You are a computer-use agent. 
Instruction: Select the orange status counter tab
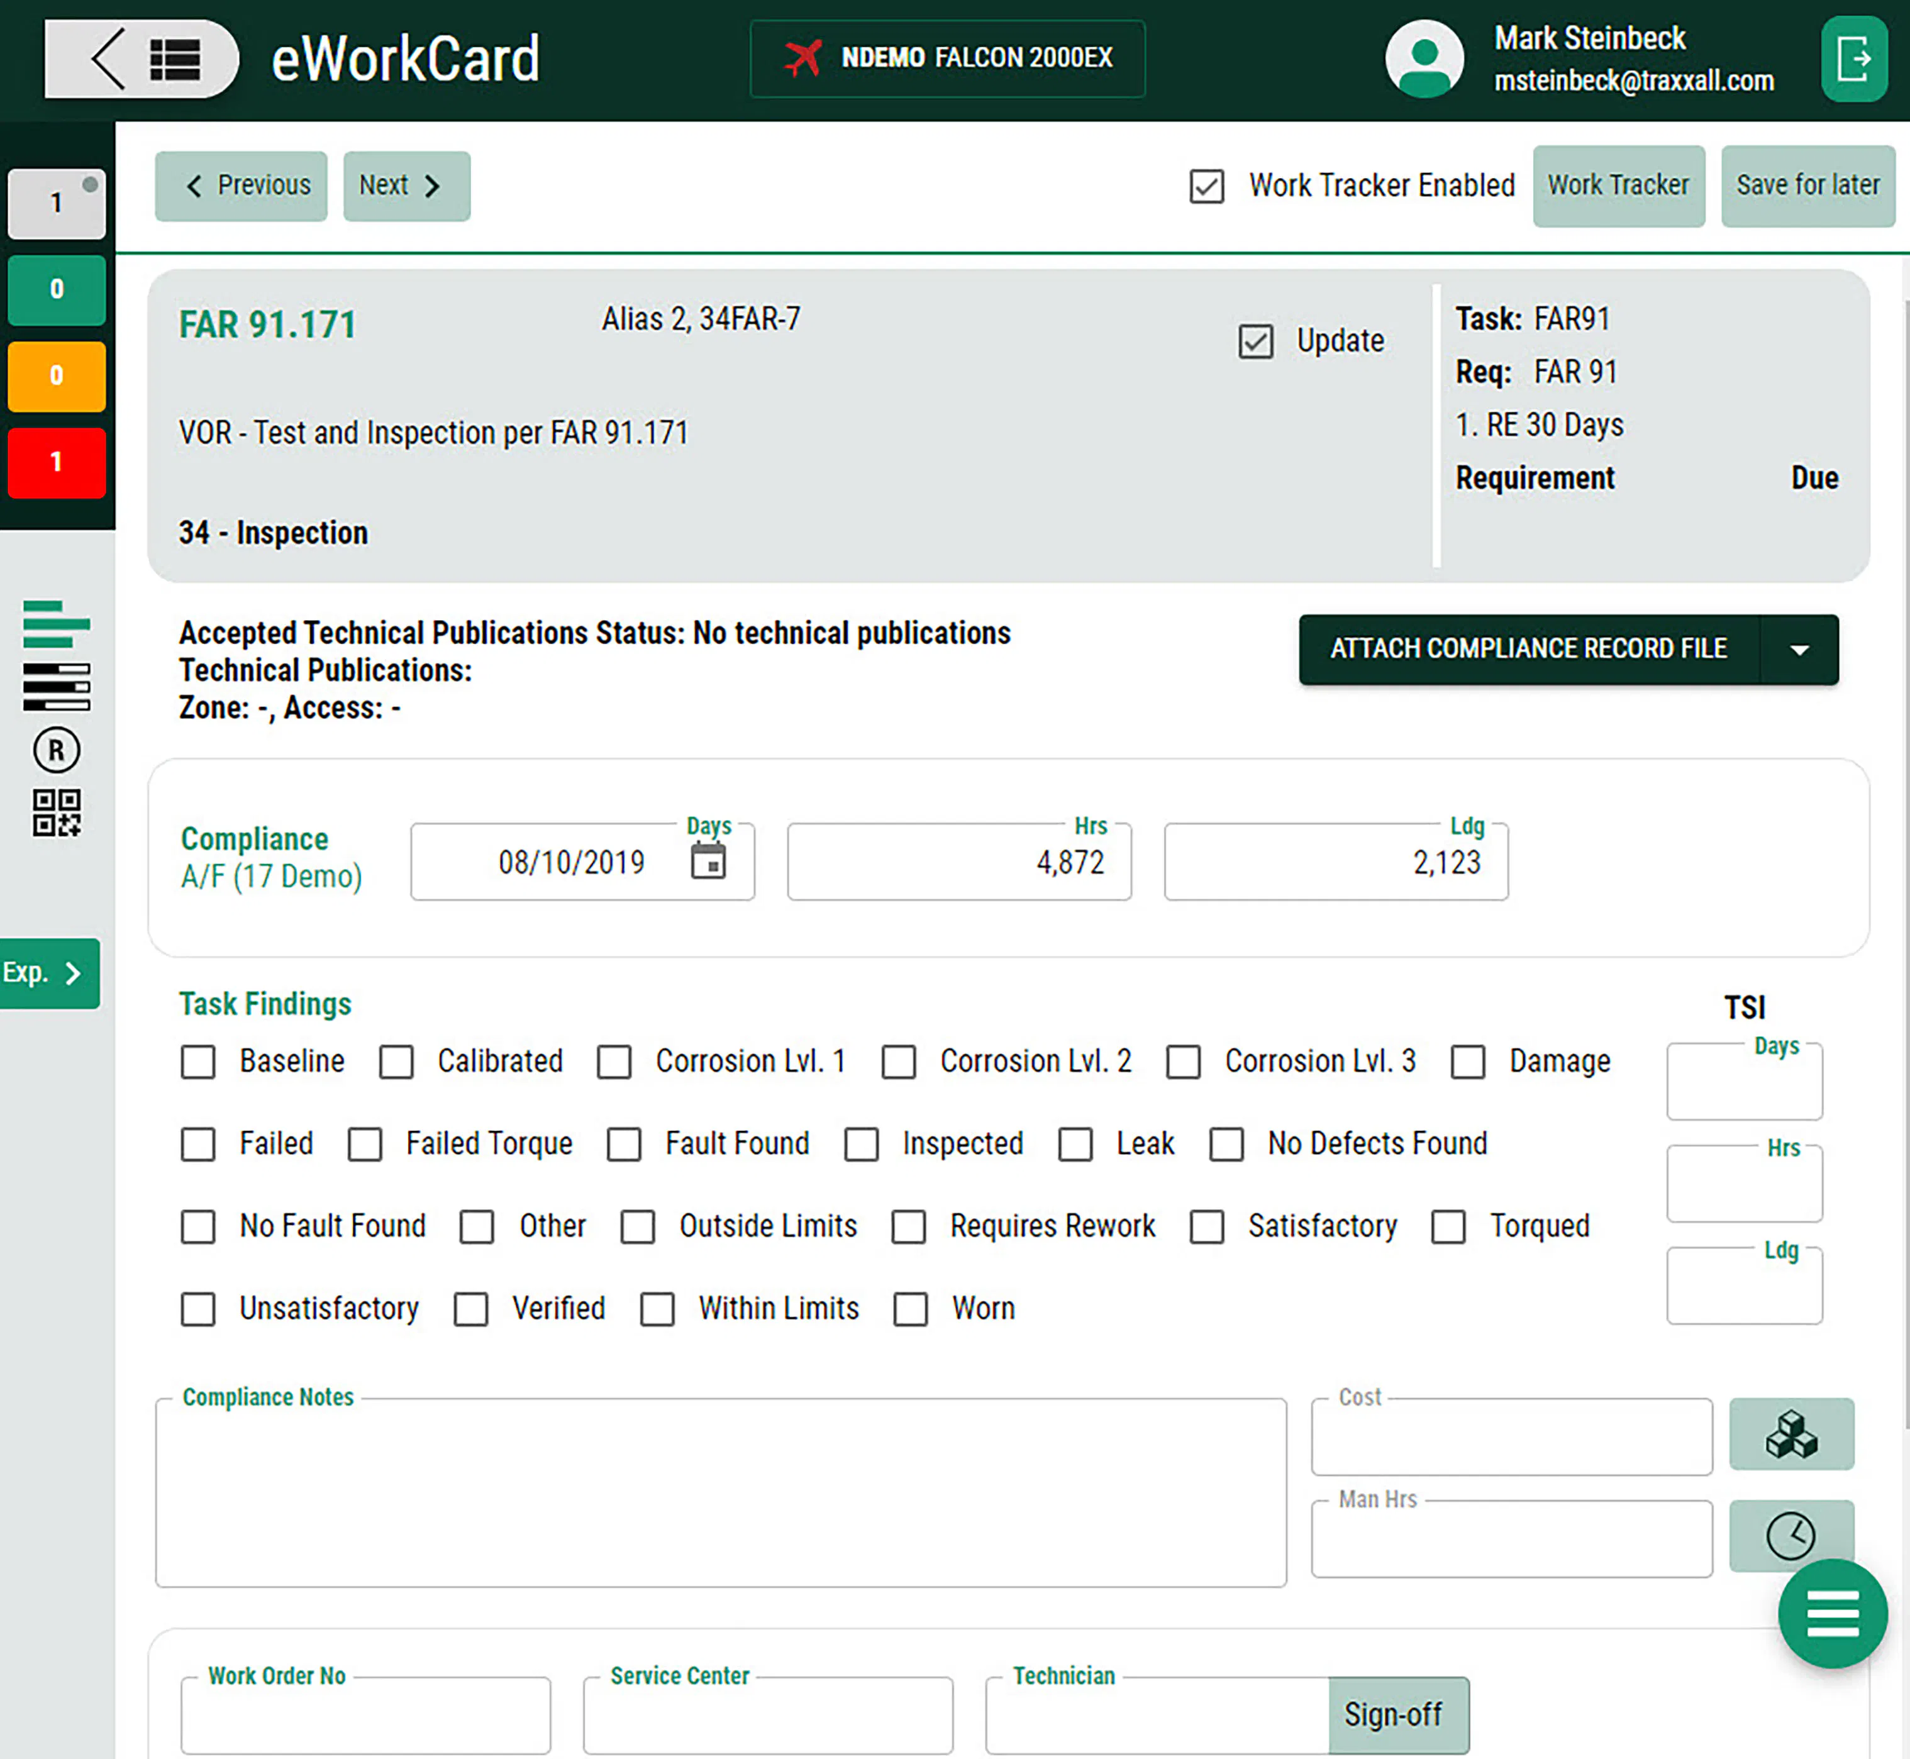56,376
